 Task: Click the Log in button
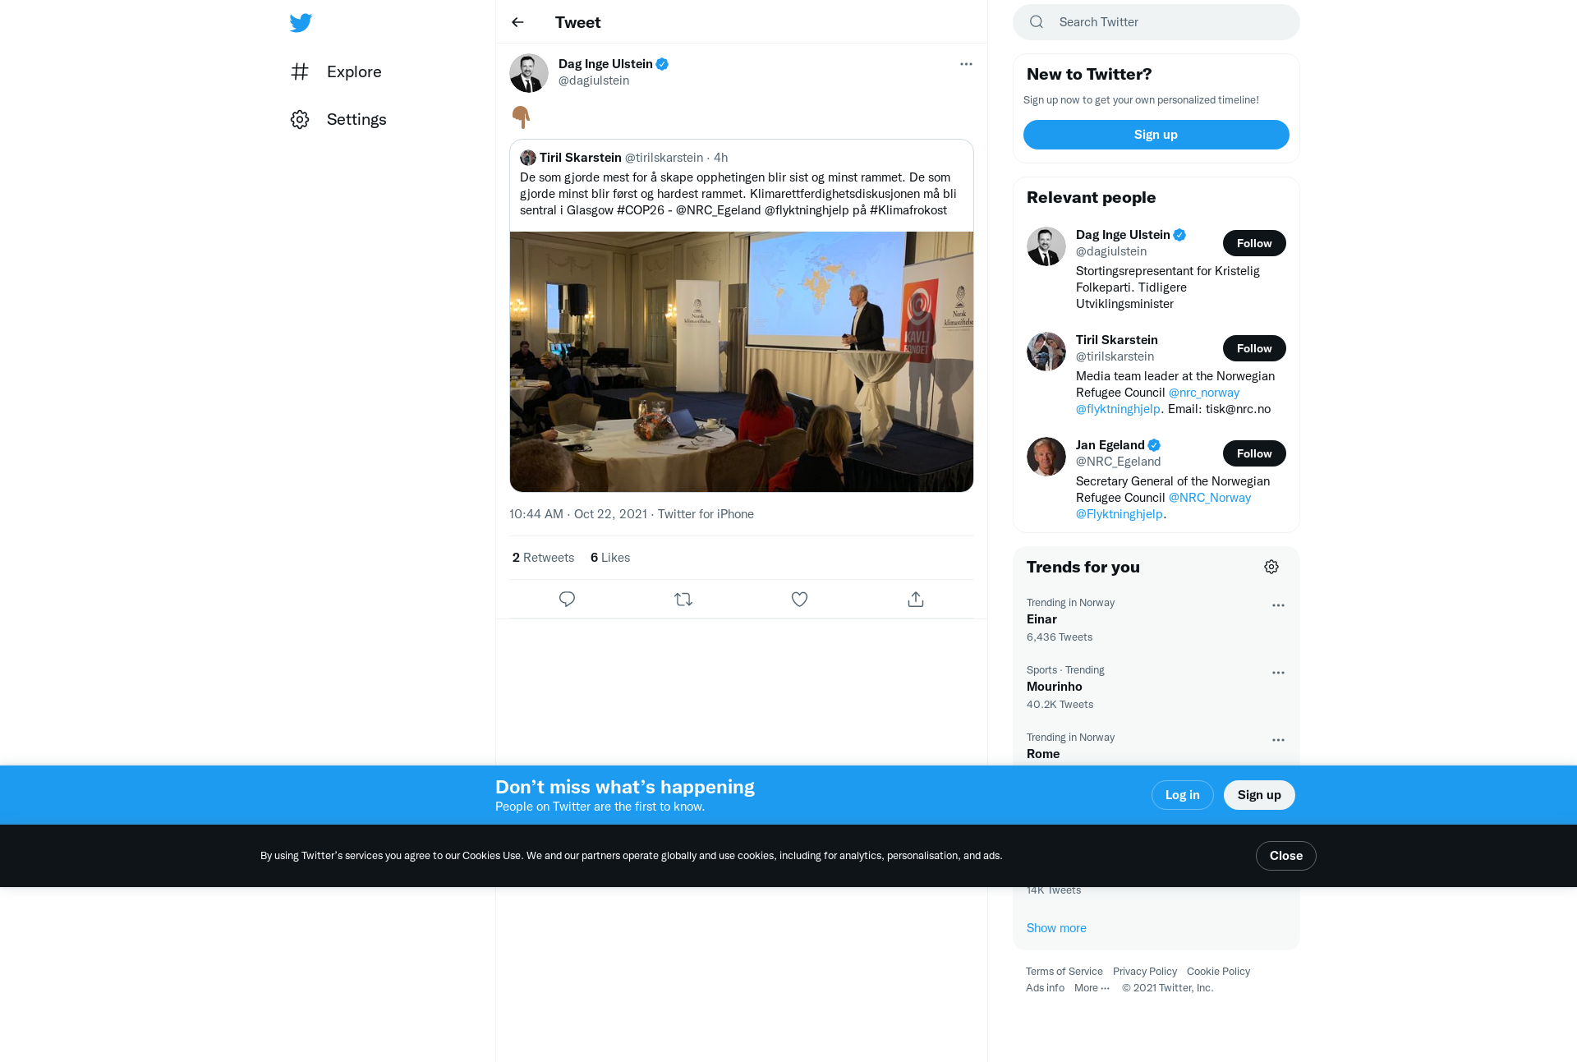pos(1182,795)
